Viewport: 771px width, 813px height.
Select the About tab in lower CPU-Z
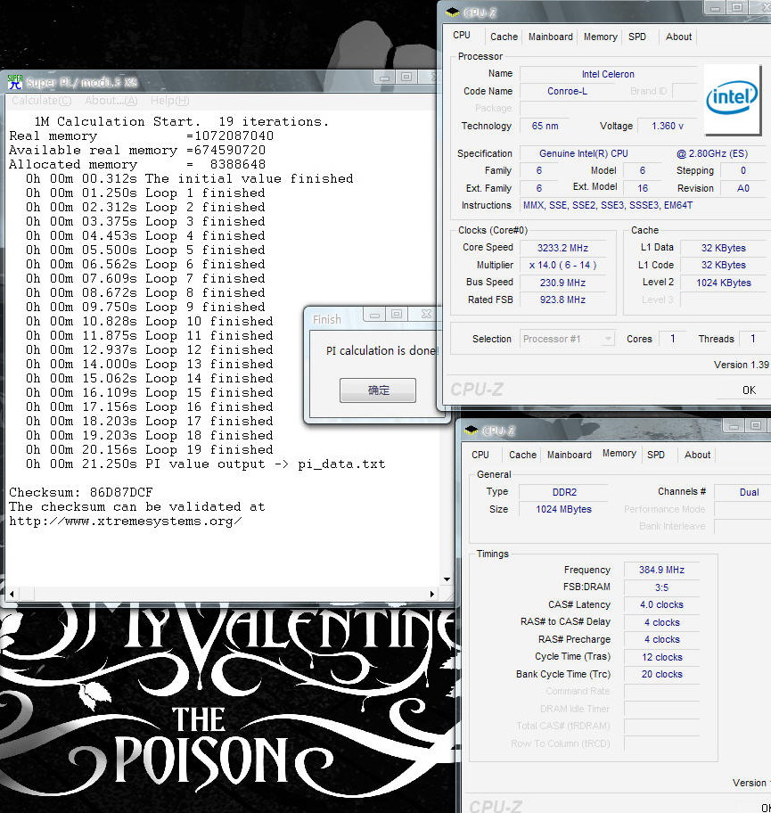697,455
